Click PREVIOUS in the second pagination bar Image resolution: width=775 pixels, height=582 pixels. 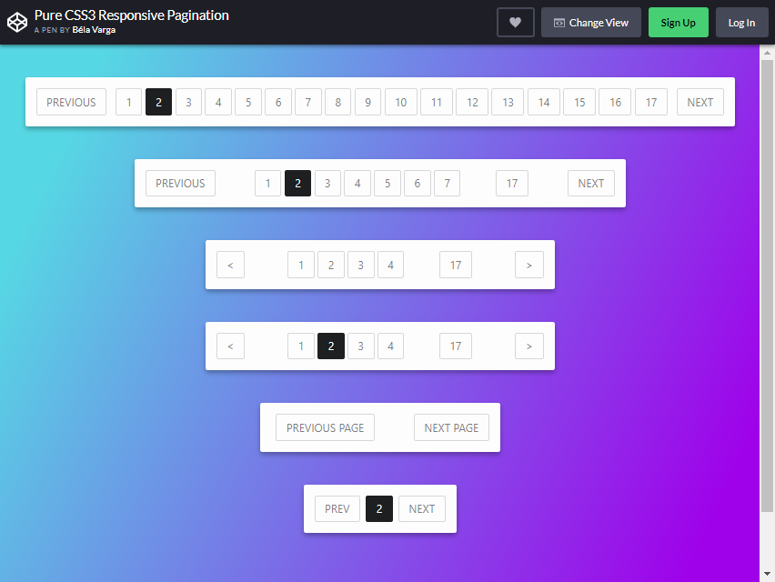click(180, 184)
